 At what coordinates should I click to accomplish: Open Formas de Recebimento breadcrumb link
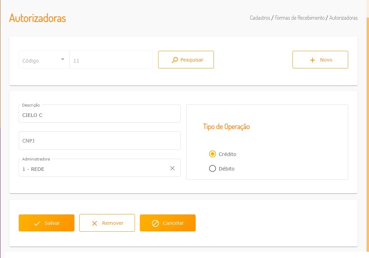pyautogui.click(x=299, y=18)
